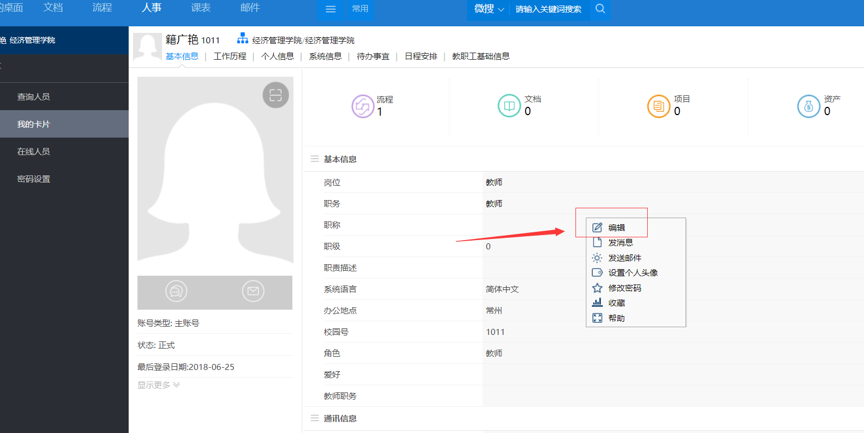Click the keyword search input field
The width and height of the screenshot is (864, 433).
[549, 9]
